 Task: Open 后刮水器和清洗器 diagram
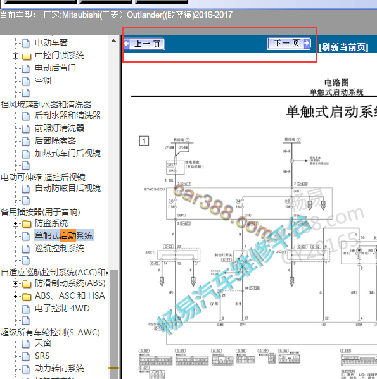(x=68, y=115)
